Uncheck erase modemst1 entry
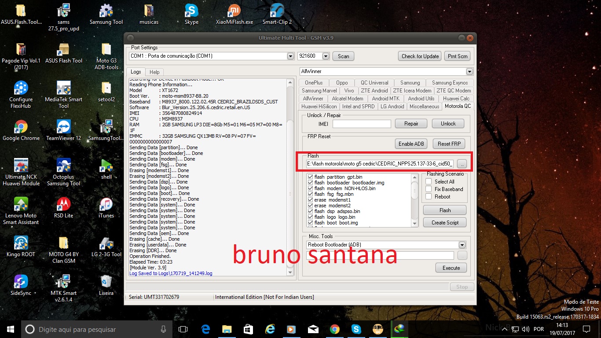Screen dimensions: 601x338 pyautogui.click(x=311, y=200)
